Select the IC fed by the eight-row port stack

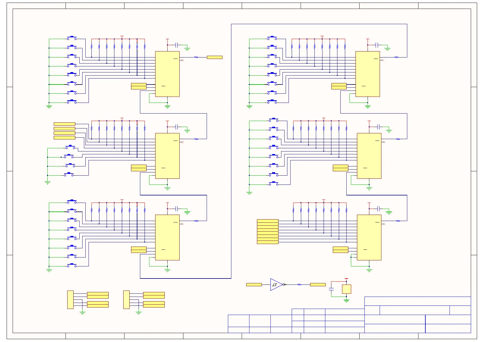tap(369, 238)
